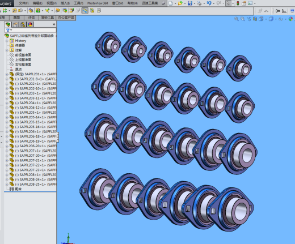This screenshot has width=295, height=244.
Task: Expand the History node in the feature tree
Action: point(7,41)
